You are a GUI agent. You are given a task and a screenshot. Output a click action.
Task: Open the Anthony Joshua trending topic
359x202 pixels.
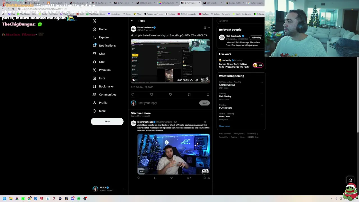coord(227,85)
